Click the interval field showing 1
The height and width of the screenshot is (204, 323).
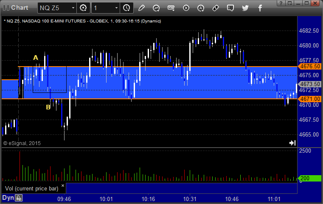click(103, 8)
